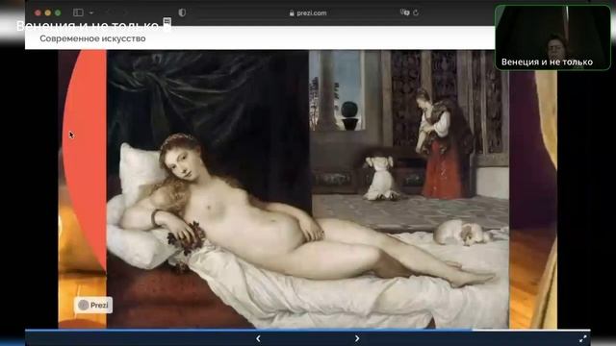Click the red close window button

pyautogui.click(x=38, y=12)
